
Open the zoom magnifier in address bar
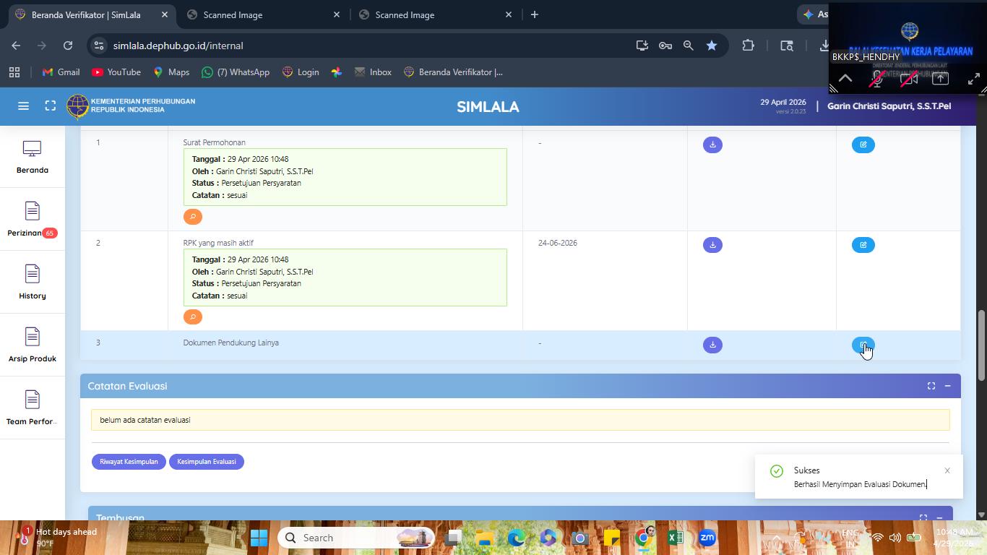coord(689,46)
